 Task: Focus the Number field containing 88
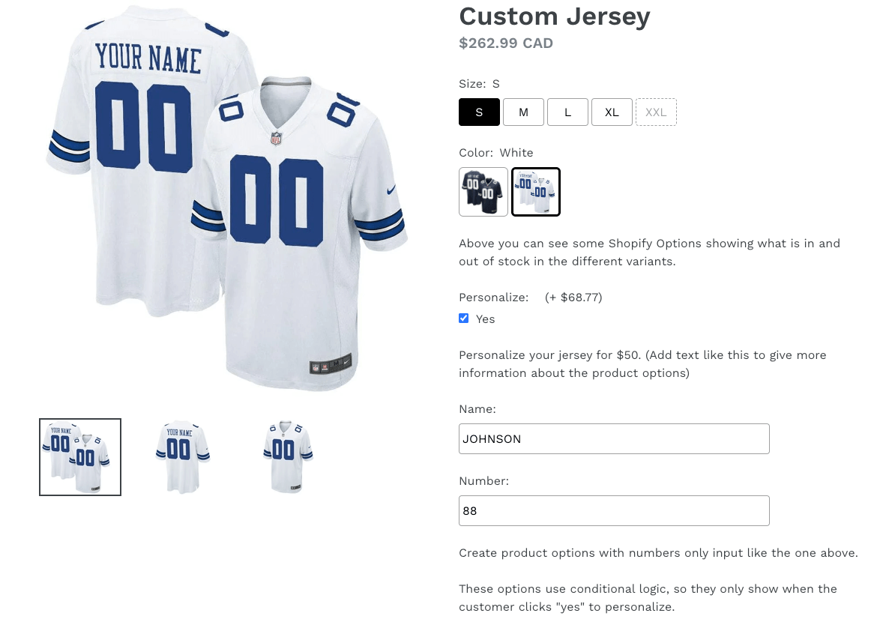click(614, 511)
